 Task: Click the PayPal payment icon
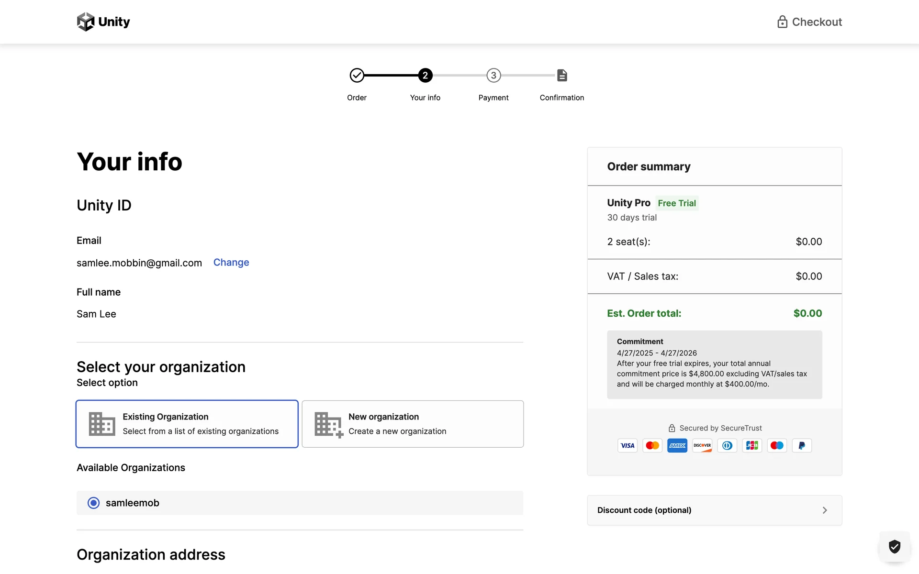[802, 445]
